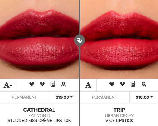Click the vanity mirror icon for Trip
The width and height of the screenshot is (158, 126).
[x=144, y=84]
